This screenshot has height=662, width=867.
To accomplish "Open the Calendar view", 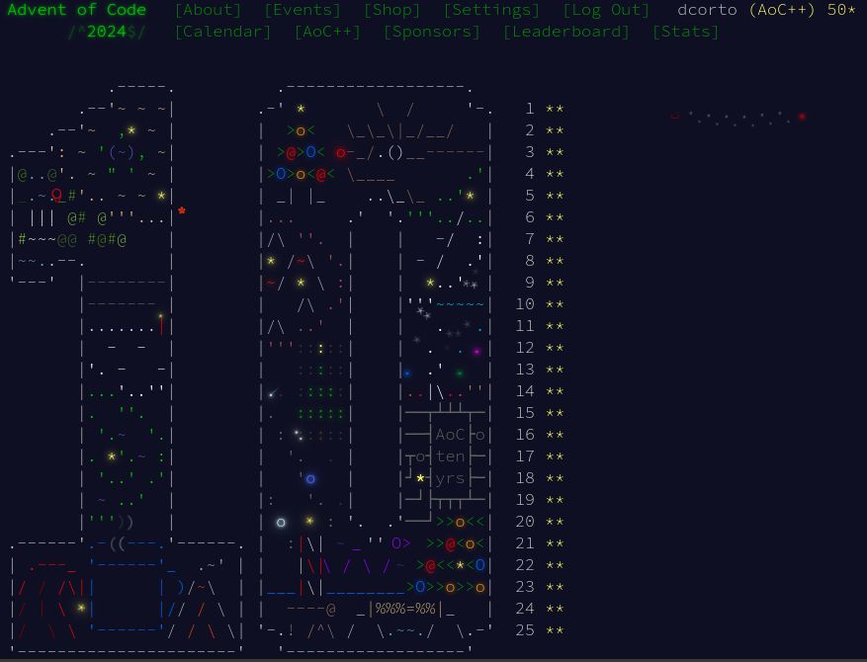I will (222, 32).
